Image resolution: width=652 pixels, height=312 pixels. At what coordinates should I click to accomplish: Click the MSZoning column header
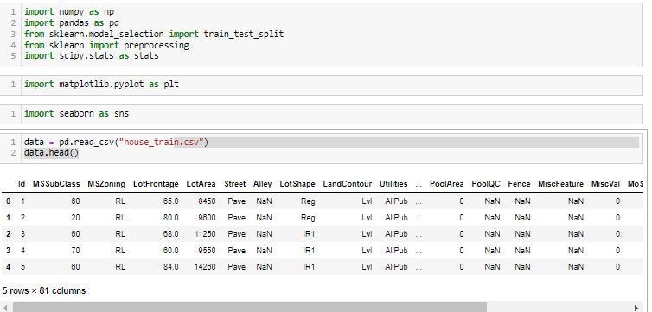(x=106, y=184)
